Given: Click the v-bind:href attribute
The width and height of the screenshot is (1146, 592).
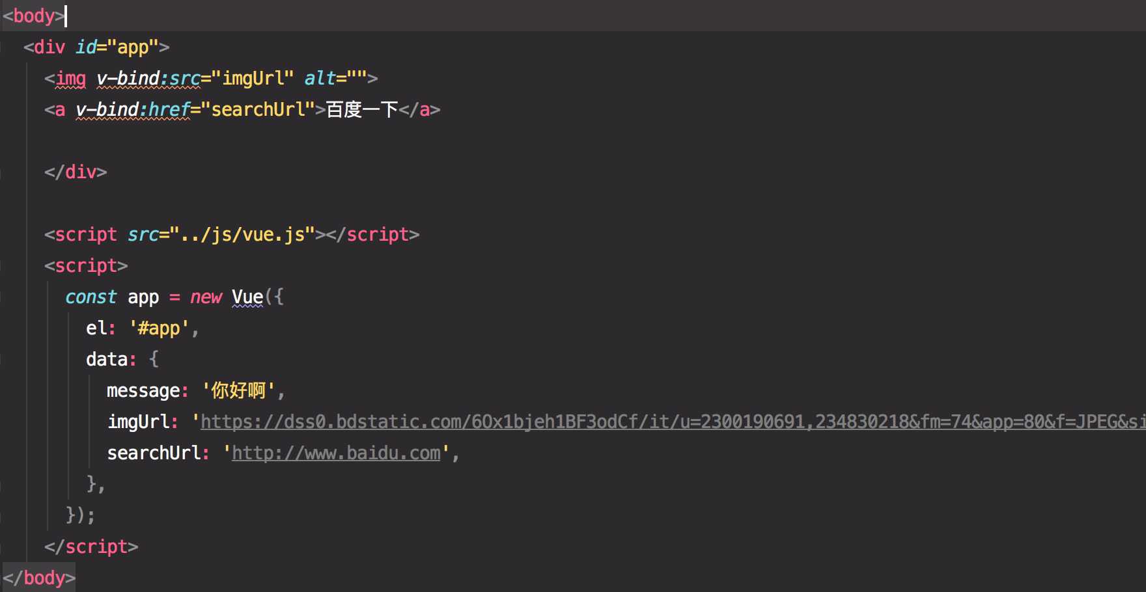Looking at the screenshot, I should click(133, 109).
